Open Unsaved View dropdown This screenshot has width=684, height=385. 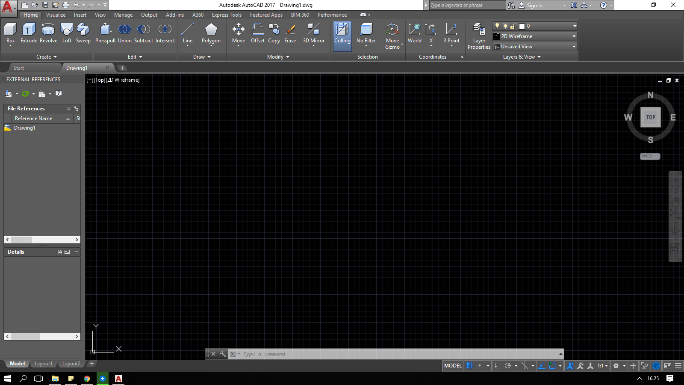tap(535, 47)
